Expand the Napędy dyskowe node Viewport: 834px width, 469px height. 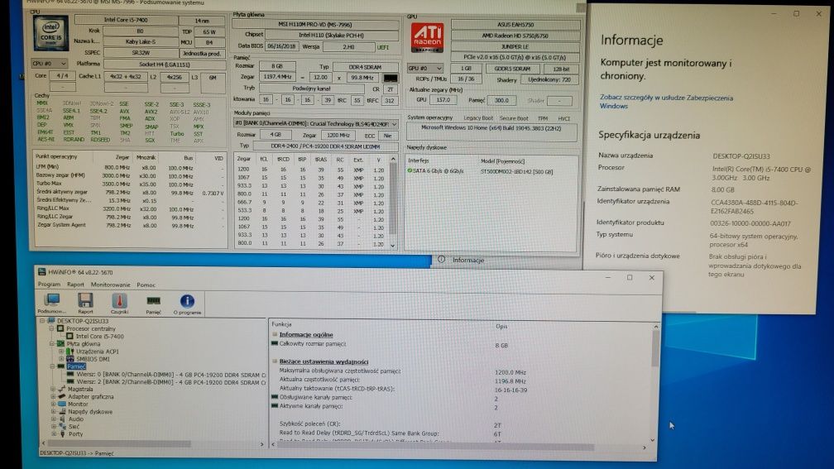53,412
